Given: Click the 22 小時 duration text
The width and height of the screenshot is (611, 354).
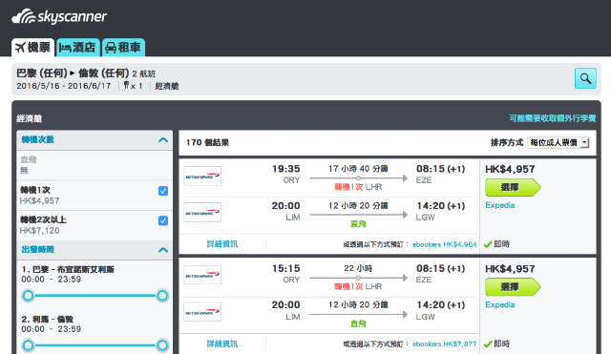Looking at the screenshot, I should (358, 268).
